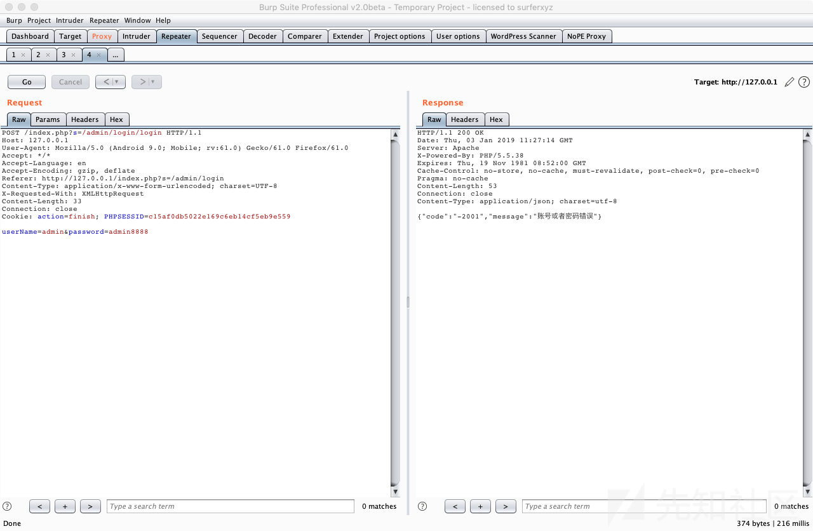This screenshot has height=531, width=813.
Task: Click the JSON response body line
Action: (509, 217)
